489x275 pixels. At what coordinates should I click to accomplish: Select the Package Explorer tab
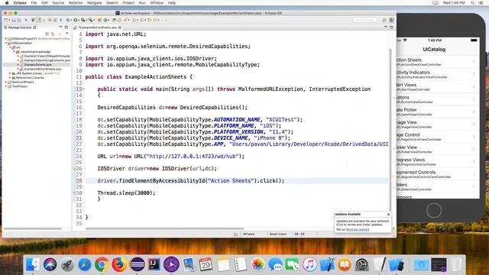20,27
